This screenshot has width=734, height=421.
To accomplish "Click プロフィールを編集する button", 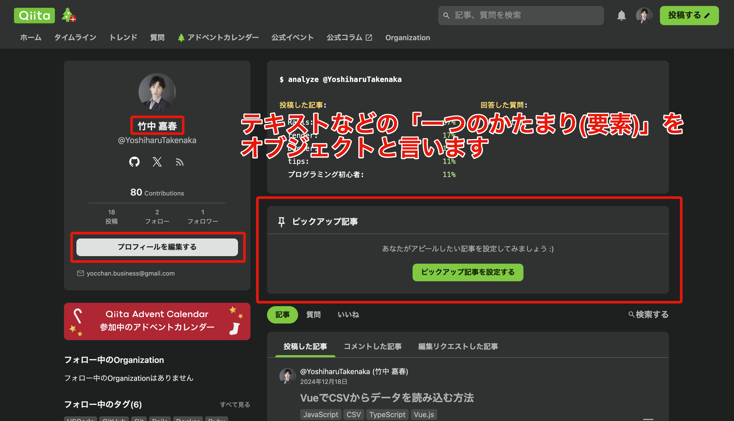I will click(x=157, y=247).
